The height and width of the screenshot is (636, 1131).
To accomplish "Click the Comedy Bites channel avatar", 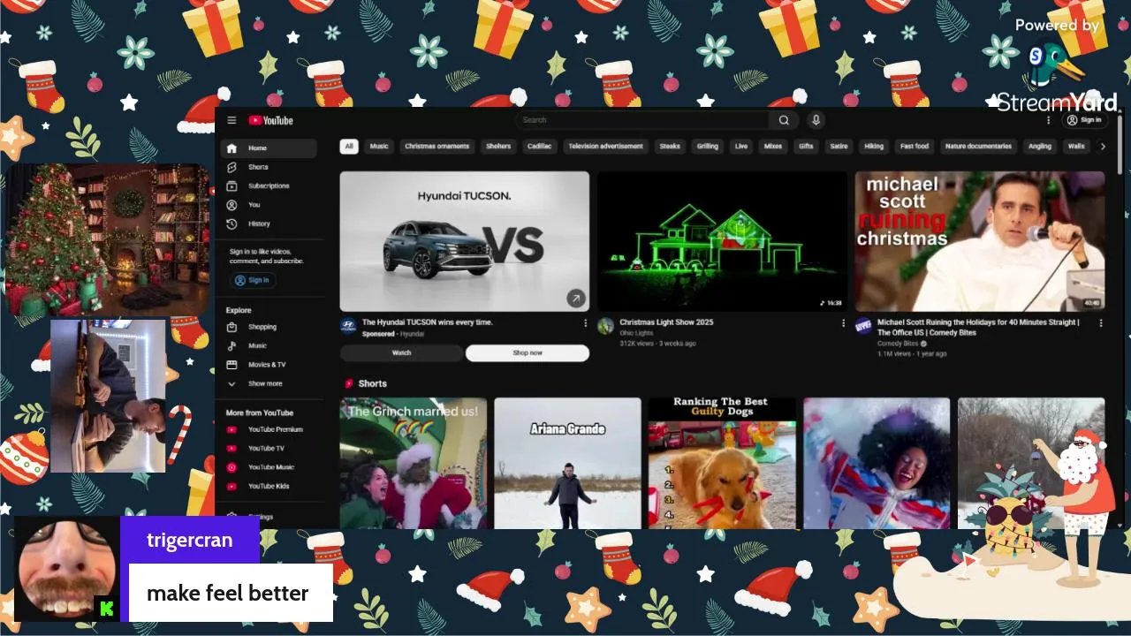I will coord(863,326).
